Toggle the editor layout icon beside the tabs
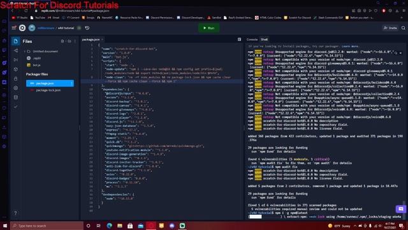Screen dimensions: 408x230 [x=240, y=40]
